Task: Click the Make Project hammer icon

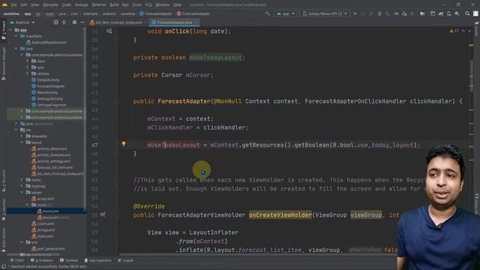Action: (x=268, y=13)
